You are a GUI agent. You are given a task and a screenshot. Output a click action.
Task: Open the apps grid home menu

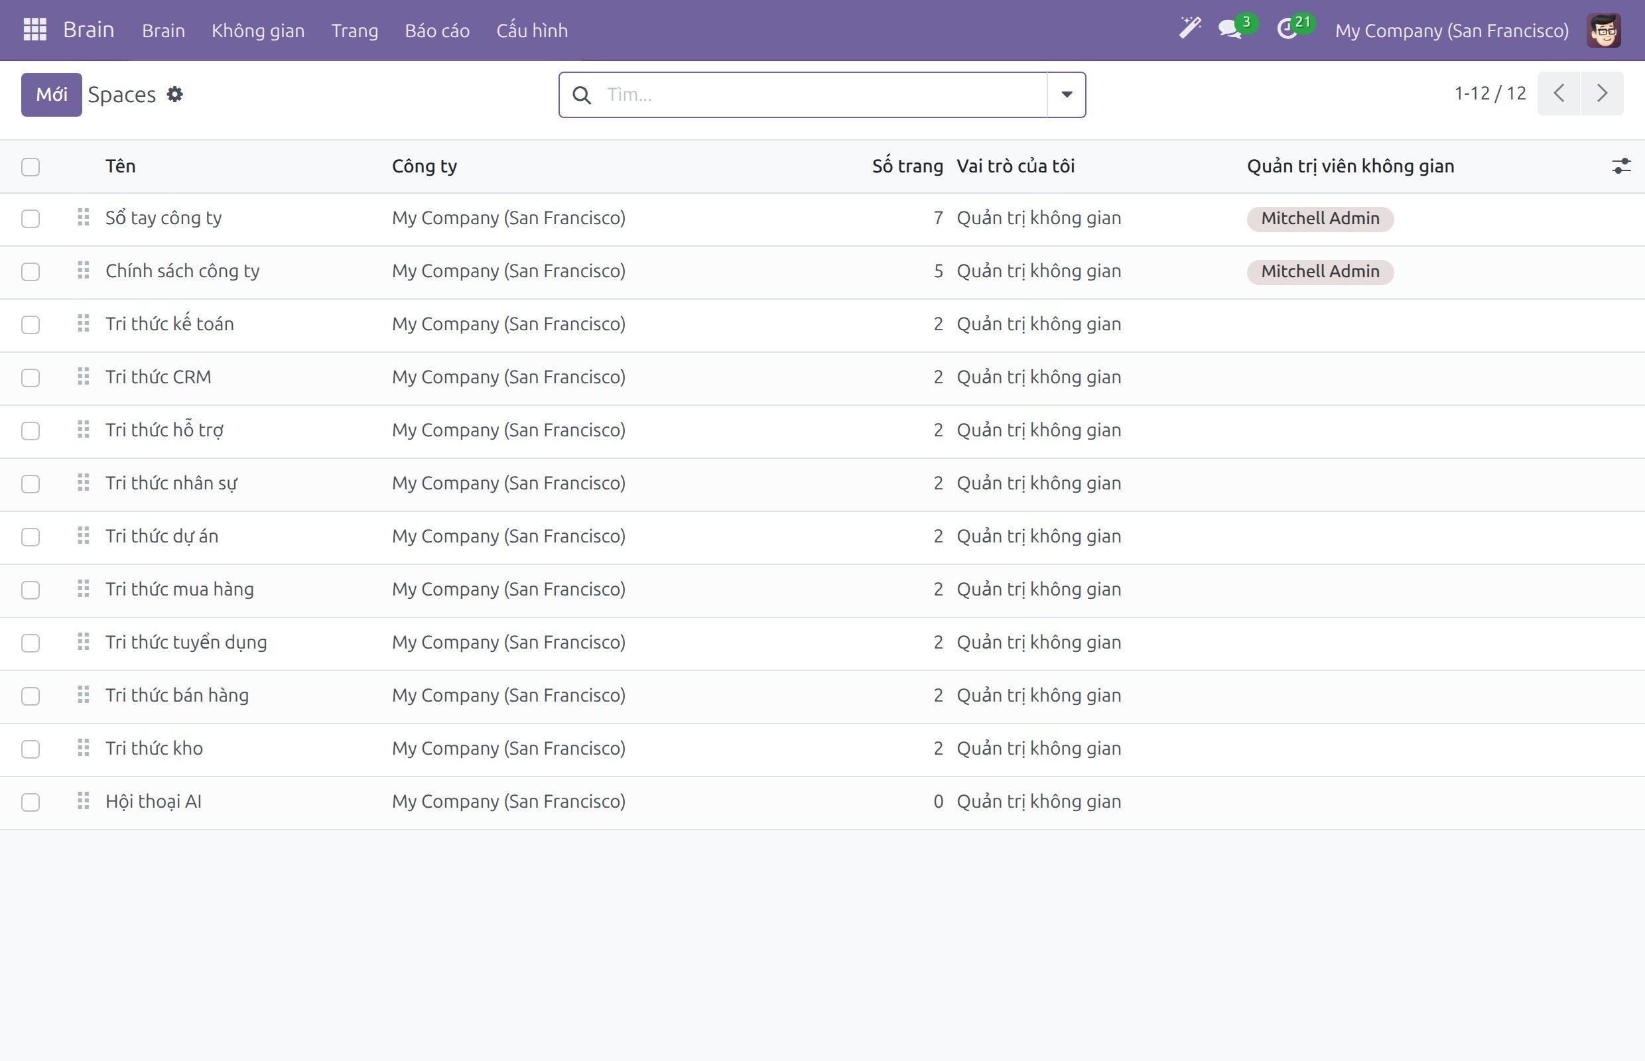(x=34, y=30)
